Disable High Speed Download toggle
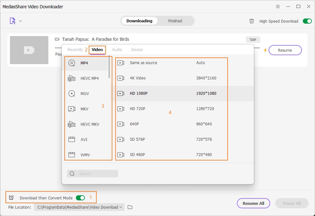This screenshot has width=315, height=216. [307, 21]
